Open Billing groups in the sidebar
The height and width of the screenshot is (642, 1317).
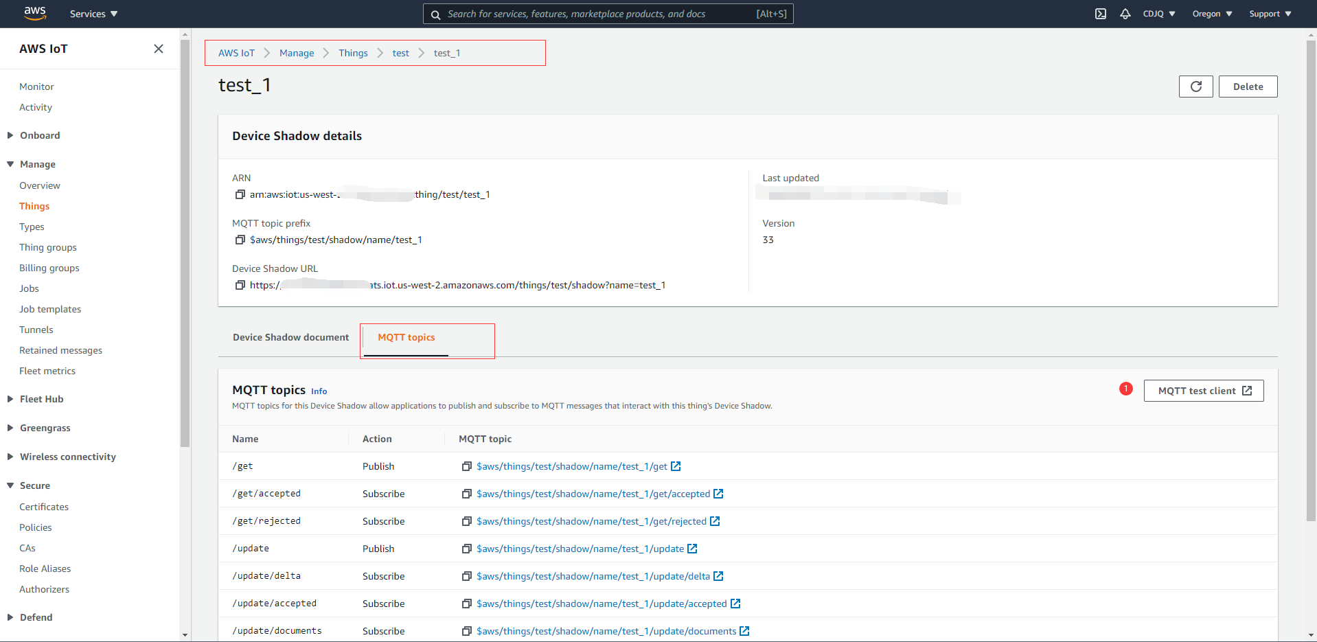(49, 268)
